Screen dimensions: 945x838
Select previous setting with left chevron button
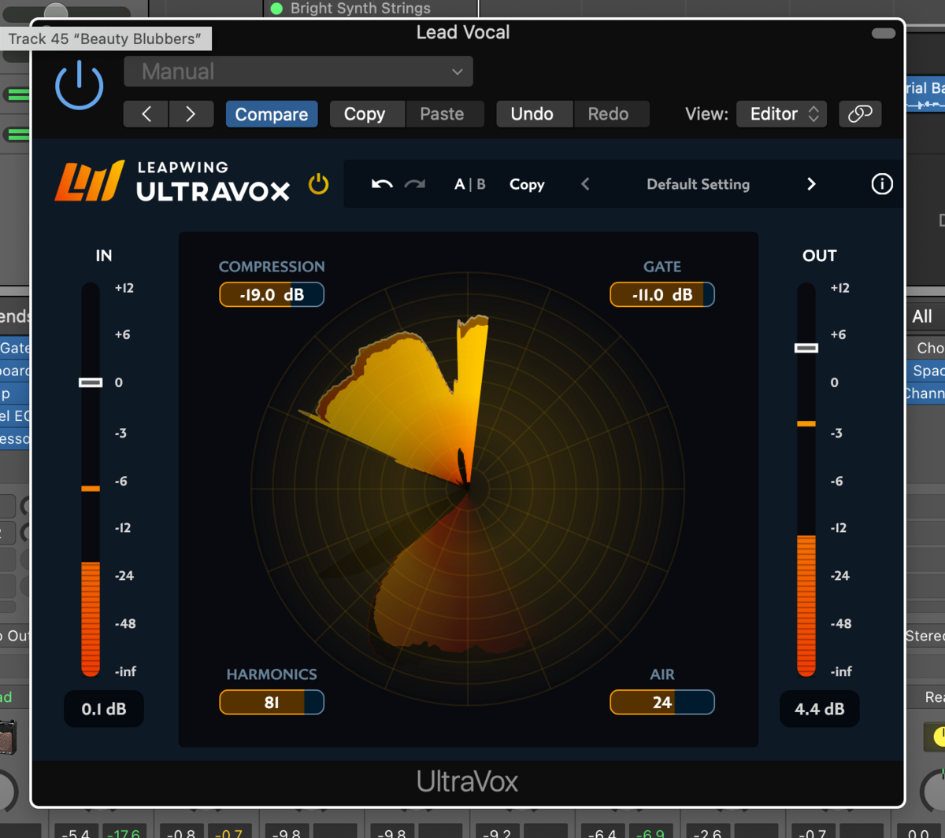146,114
